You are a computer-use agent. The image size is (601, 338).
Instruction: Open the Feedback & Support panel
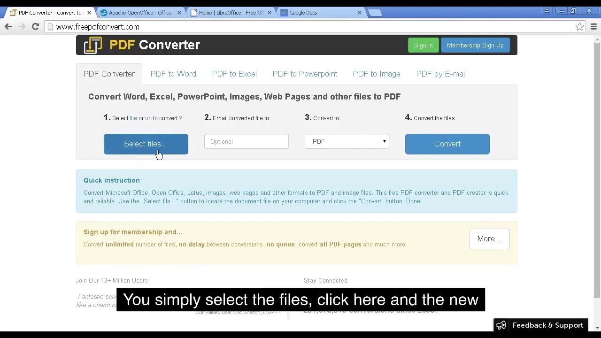541,325
